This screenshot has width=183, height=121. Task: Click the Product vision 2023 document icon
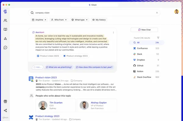tap(31, 79)
